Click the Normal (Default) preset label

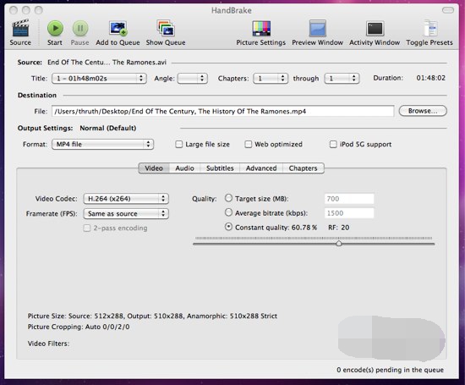coord(108,128)
